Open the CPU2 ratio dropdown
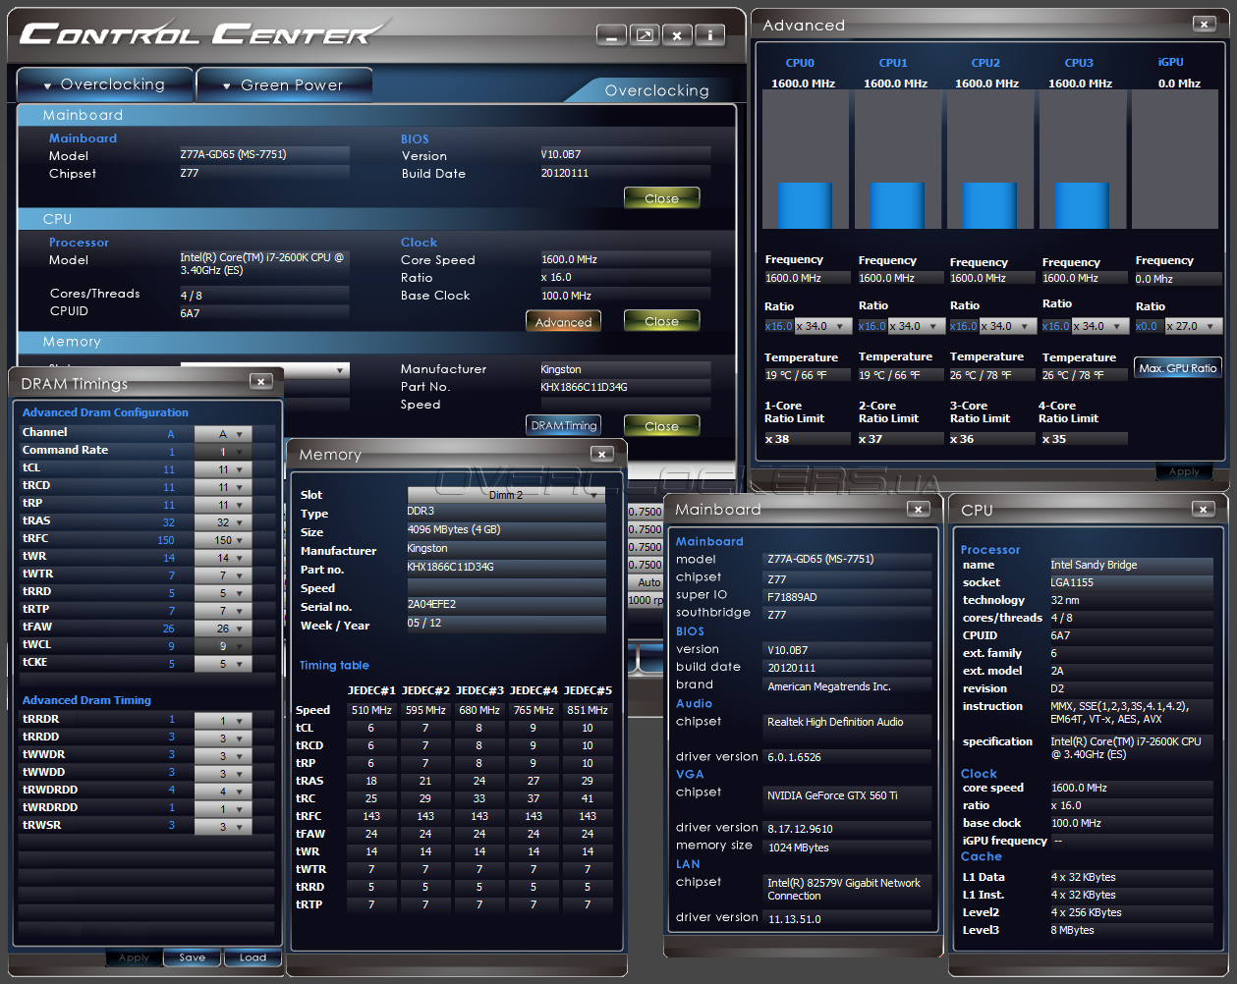Screen dimensions: 1237x984 (x=1006, y=326)
